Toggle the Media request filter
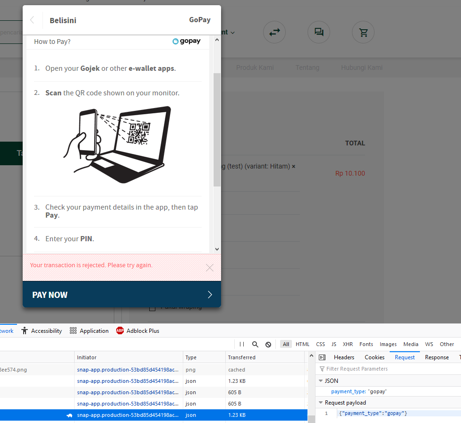461x423 pixels. [x=411, y=344]
